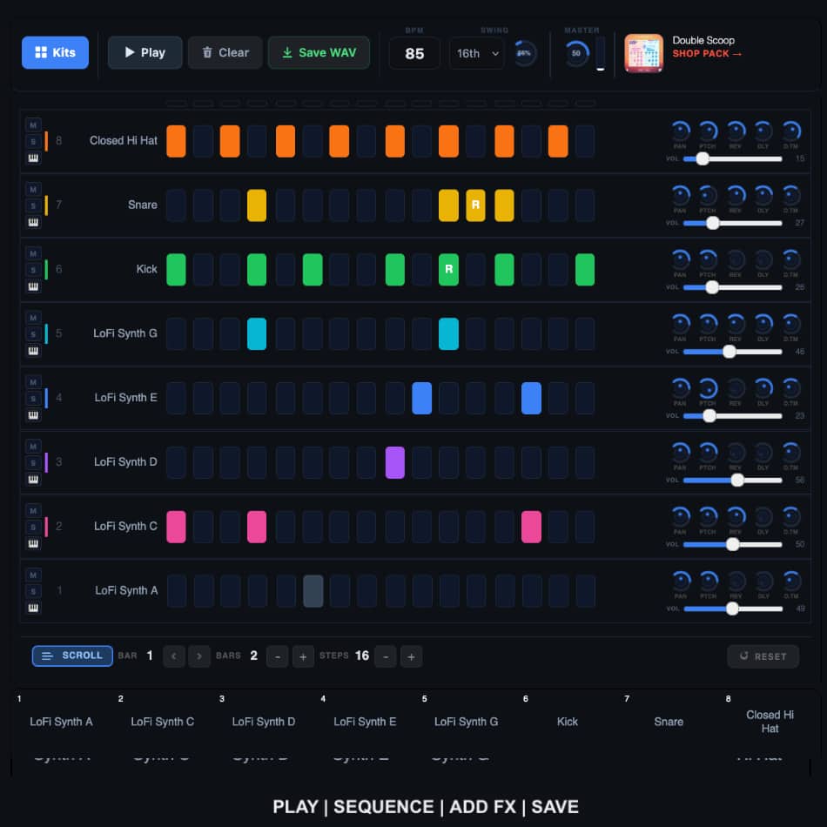The image size is (827, 827).
Task: Clear the pattern
Action: (x=225, y=53)
